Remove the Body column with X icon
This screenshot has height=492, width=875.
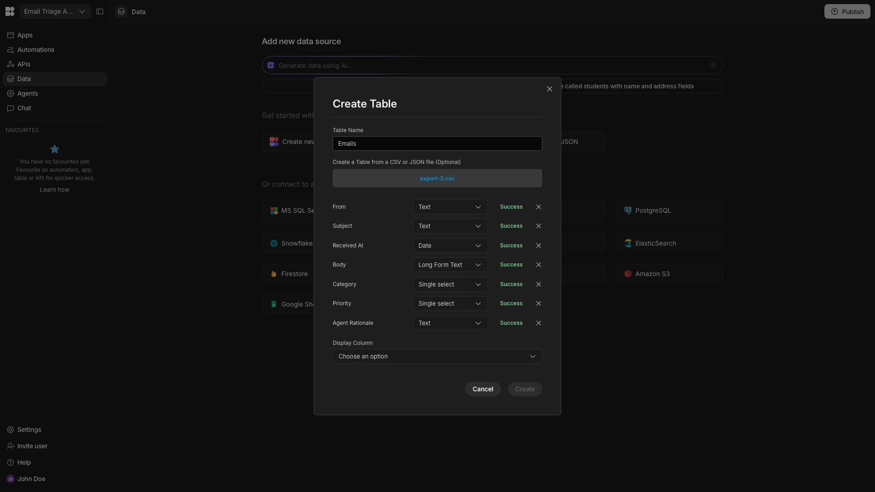tap(539, 265)
